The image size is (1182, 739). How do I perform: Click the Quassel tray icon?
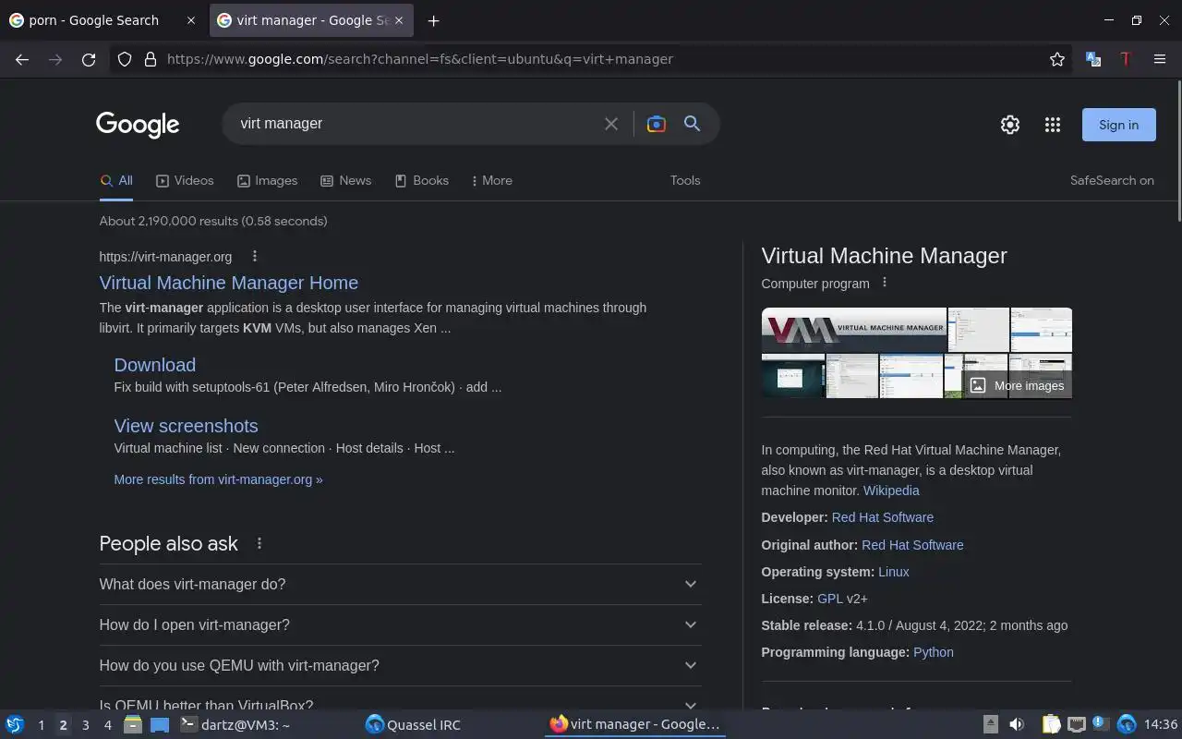(x=1126, y=724)
